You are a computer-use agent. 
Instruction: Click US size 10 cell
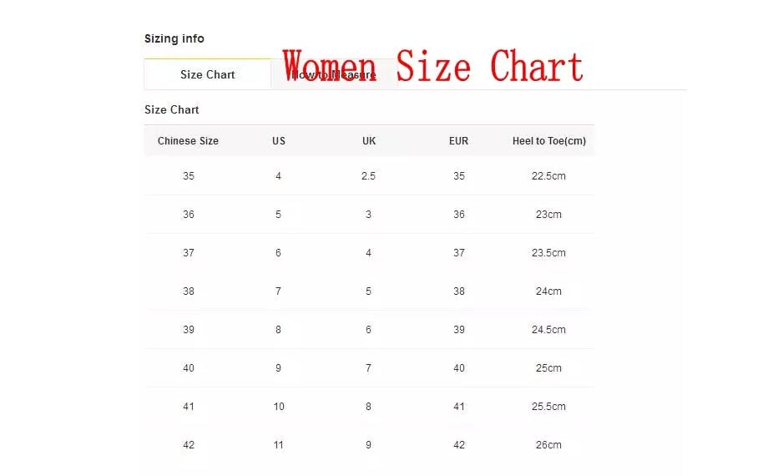click(279, 407)
